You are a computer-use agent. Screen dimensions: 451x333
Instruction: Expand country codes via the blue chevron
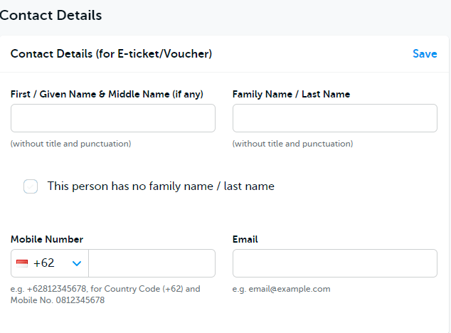click(x=77, y=263)
